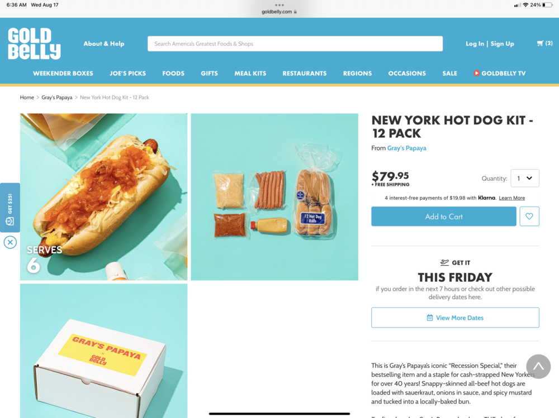559x418 pixels.
Task: Open the Foods navigation menu
Action: [x=173, y=73]
